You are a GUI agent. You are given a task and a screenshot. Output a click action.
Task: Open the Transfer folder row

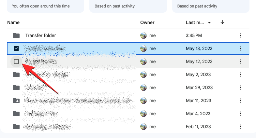[40, 35]
